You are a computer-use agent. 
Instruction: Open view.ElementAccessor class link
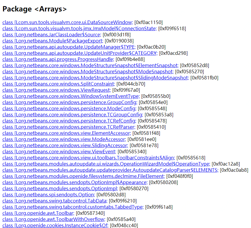coord(67,133)
